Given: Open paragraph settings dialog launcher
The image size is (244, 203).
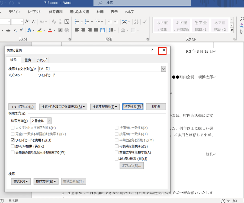Looking at the screenshot, I should 147,39.
